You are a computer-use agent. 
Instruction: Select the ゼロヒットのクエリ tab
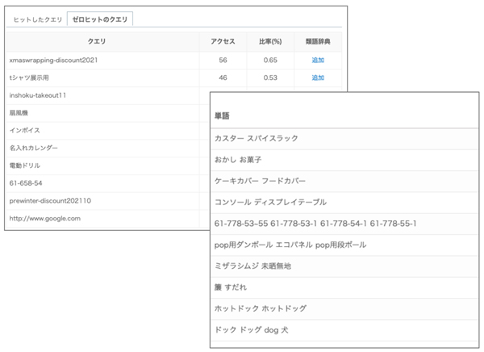pos(100,19)
